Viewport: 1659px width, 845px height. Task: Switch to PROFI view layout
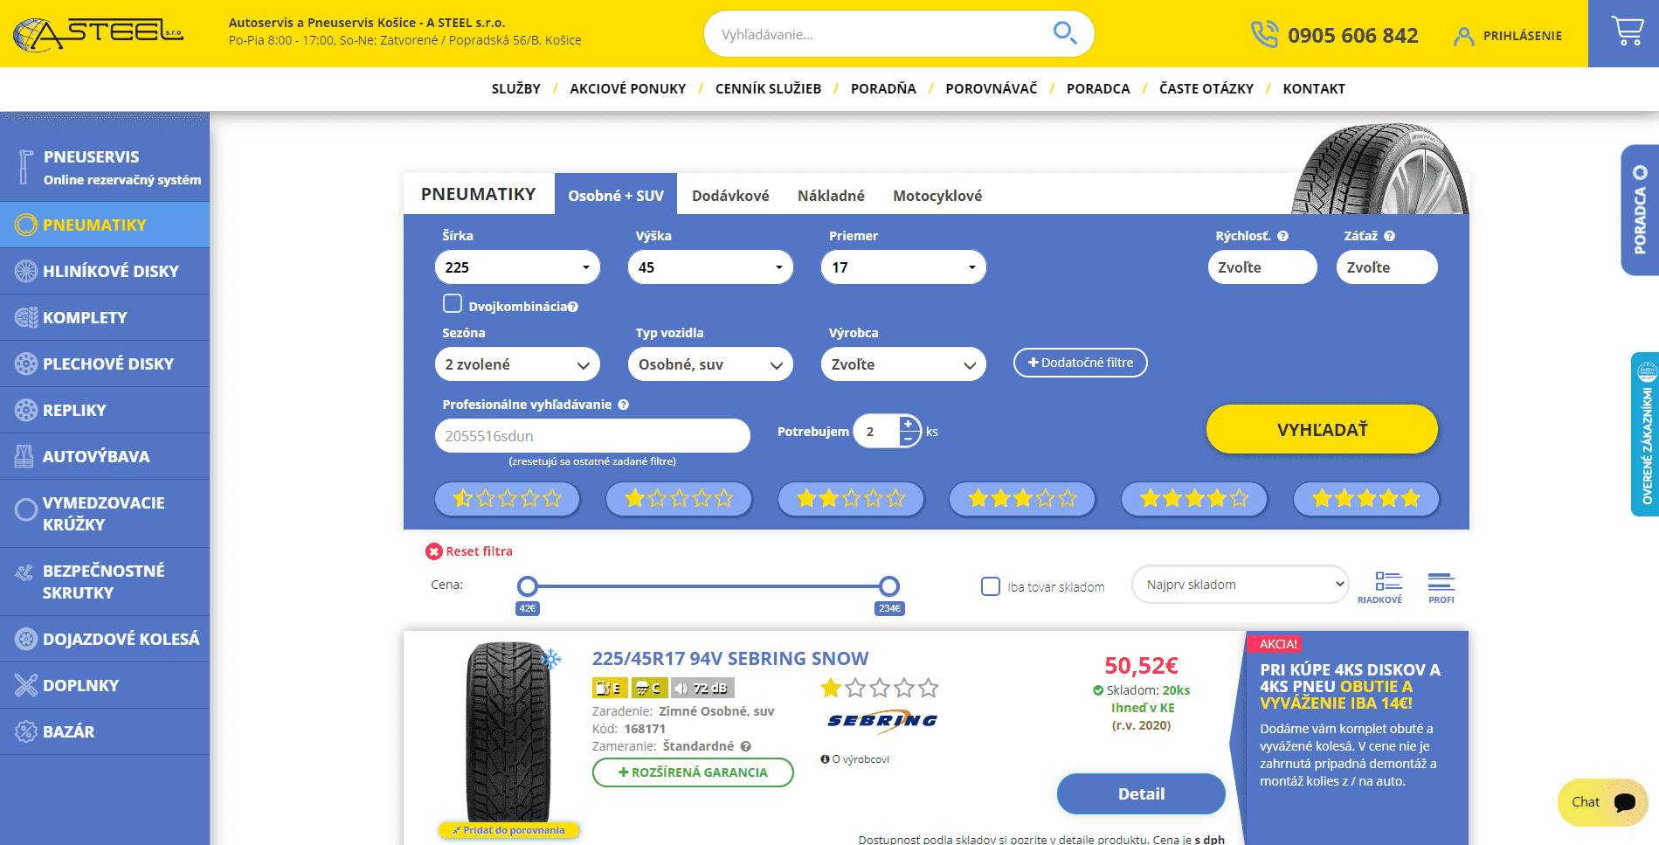[x=1441, y=586]
